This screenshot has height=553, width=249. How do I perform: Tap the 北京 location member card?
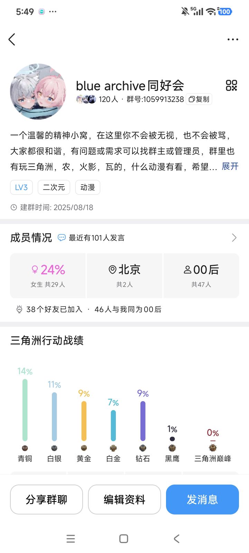pos(124,275)
